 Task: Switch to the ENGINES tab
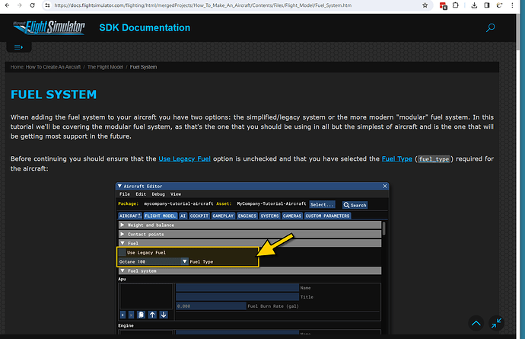point(247,216)
